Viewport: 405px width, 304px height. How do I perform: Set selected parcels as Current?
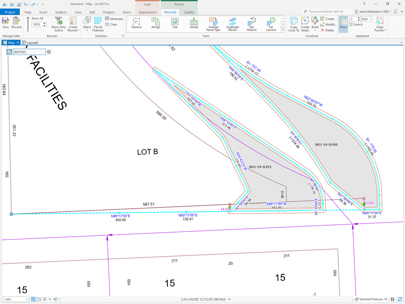coord(271,25)
